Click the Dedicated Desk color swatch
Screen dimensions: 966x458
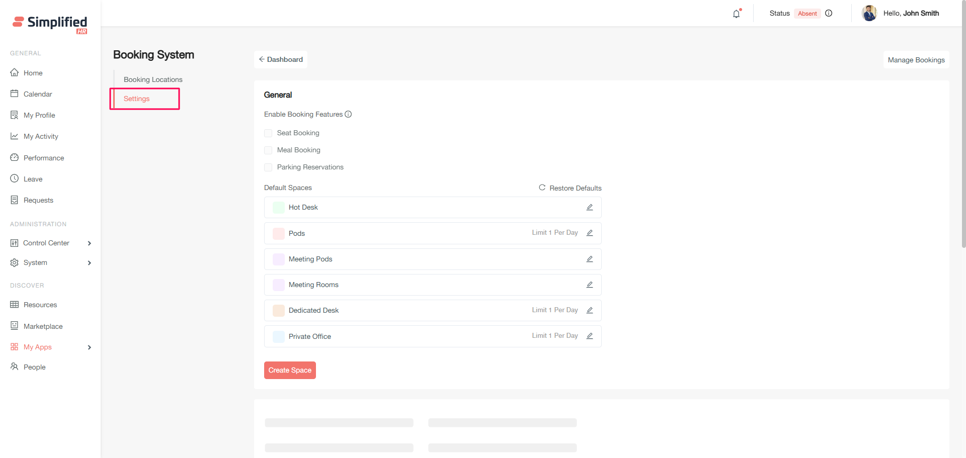pyautogui.click(x=279, y=311)
